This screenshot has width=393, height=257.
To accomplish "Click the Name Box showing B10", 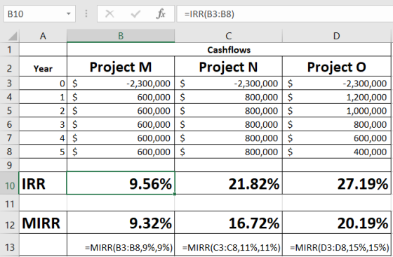I will point(39,14).
